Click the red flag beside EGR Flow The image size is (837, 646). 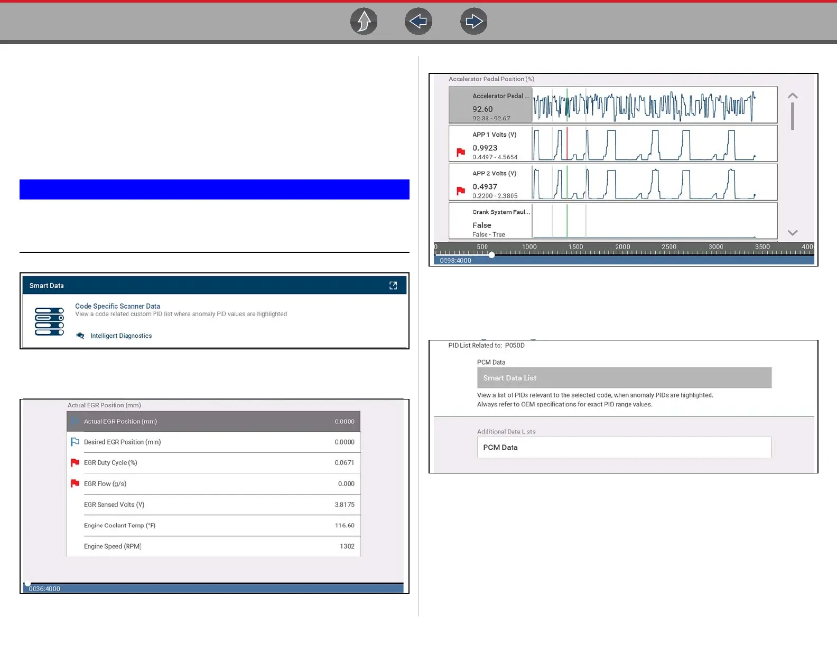click(x=75, y=483)
